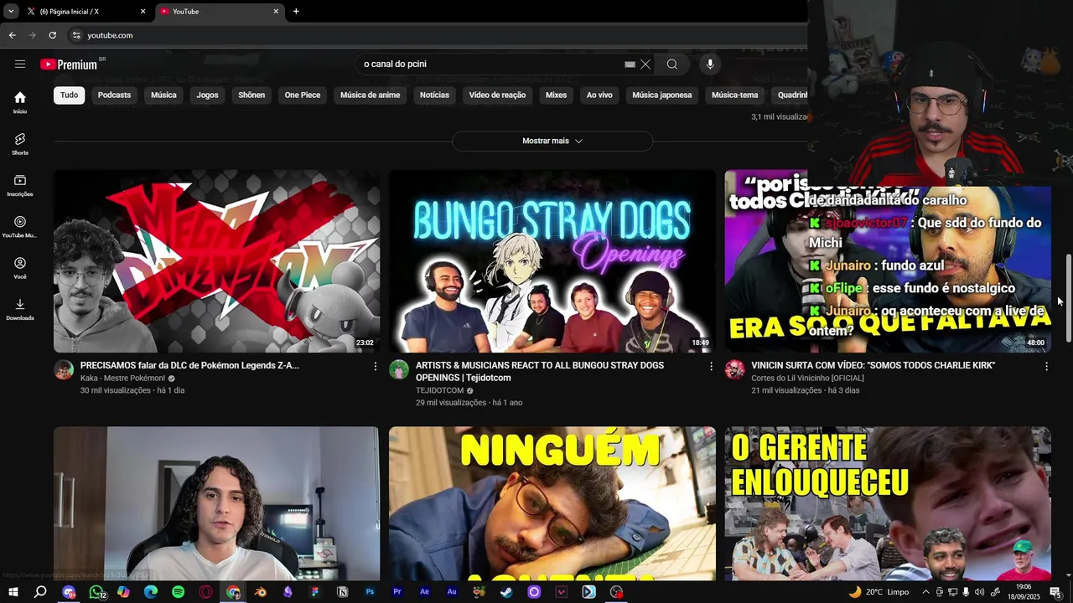Open the Início sidebar item
Viewport: 1073px width, 603px height.
pos(20,102)
